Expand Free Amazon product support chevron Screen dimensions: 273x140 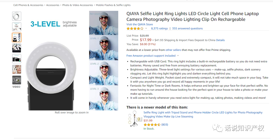point(178,56)
